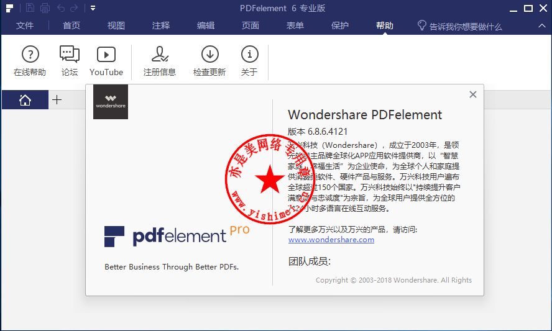Go to the home tab icon
Viewport: 552px width, 331px height.
tap(25, 100)
